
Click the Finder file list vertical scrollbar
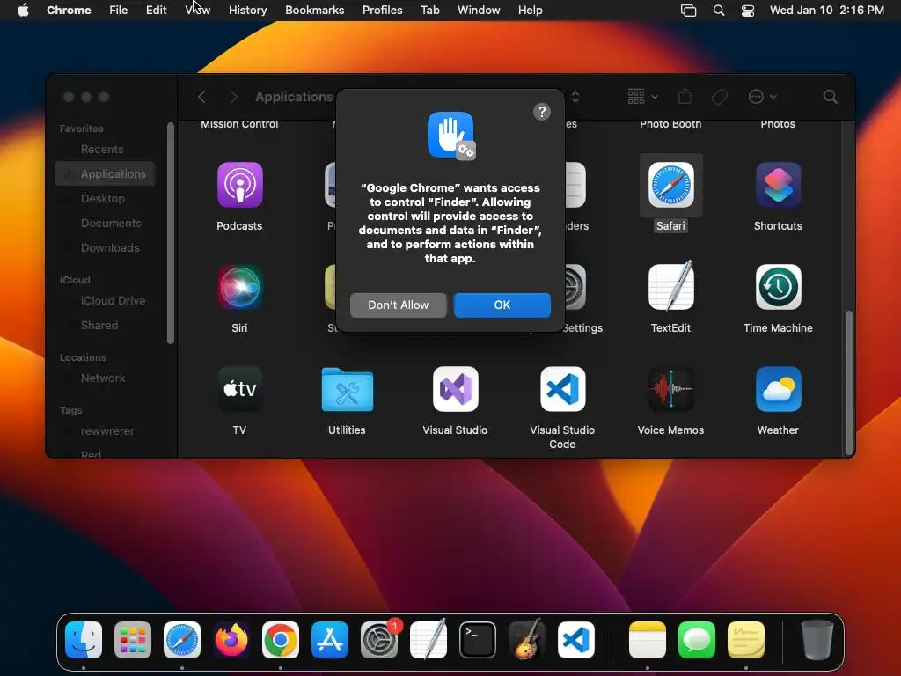(x=848, y=382)
